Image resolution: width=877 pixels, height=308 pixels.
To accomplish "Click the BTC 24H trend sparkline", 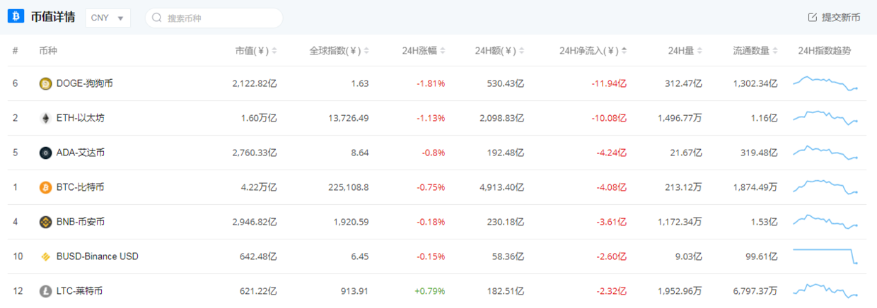I will pos(825,186).
